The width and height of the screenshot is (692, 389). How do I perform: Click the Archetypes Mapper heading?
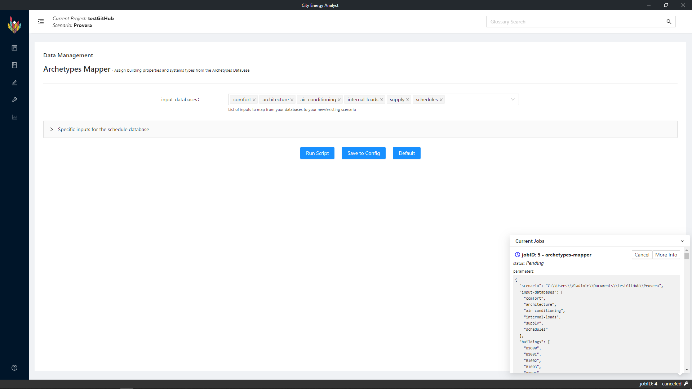point(77,69)
